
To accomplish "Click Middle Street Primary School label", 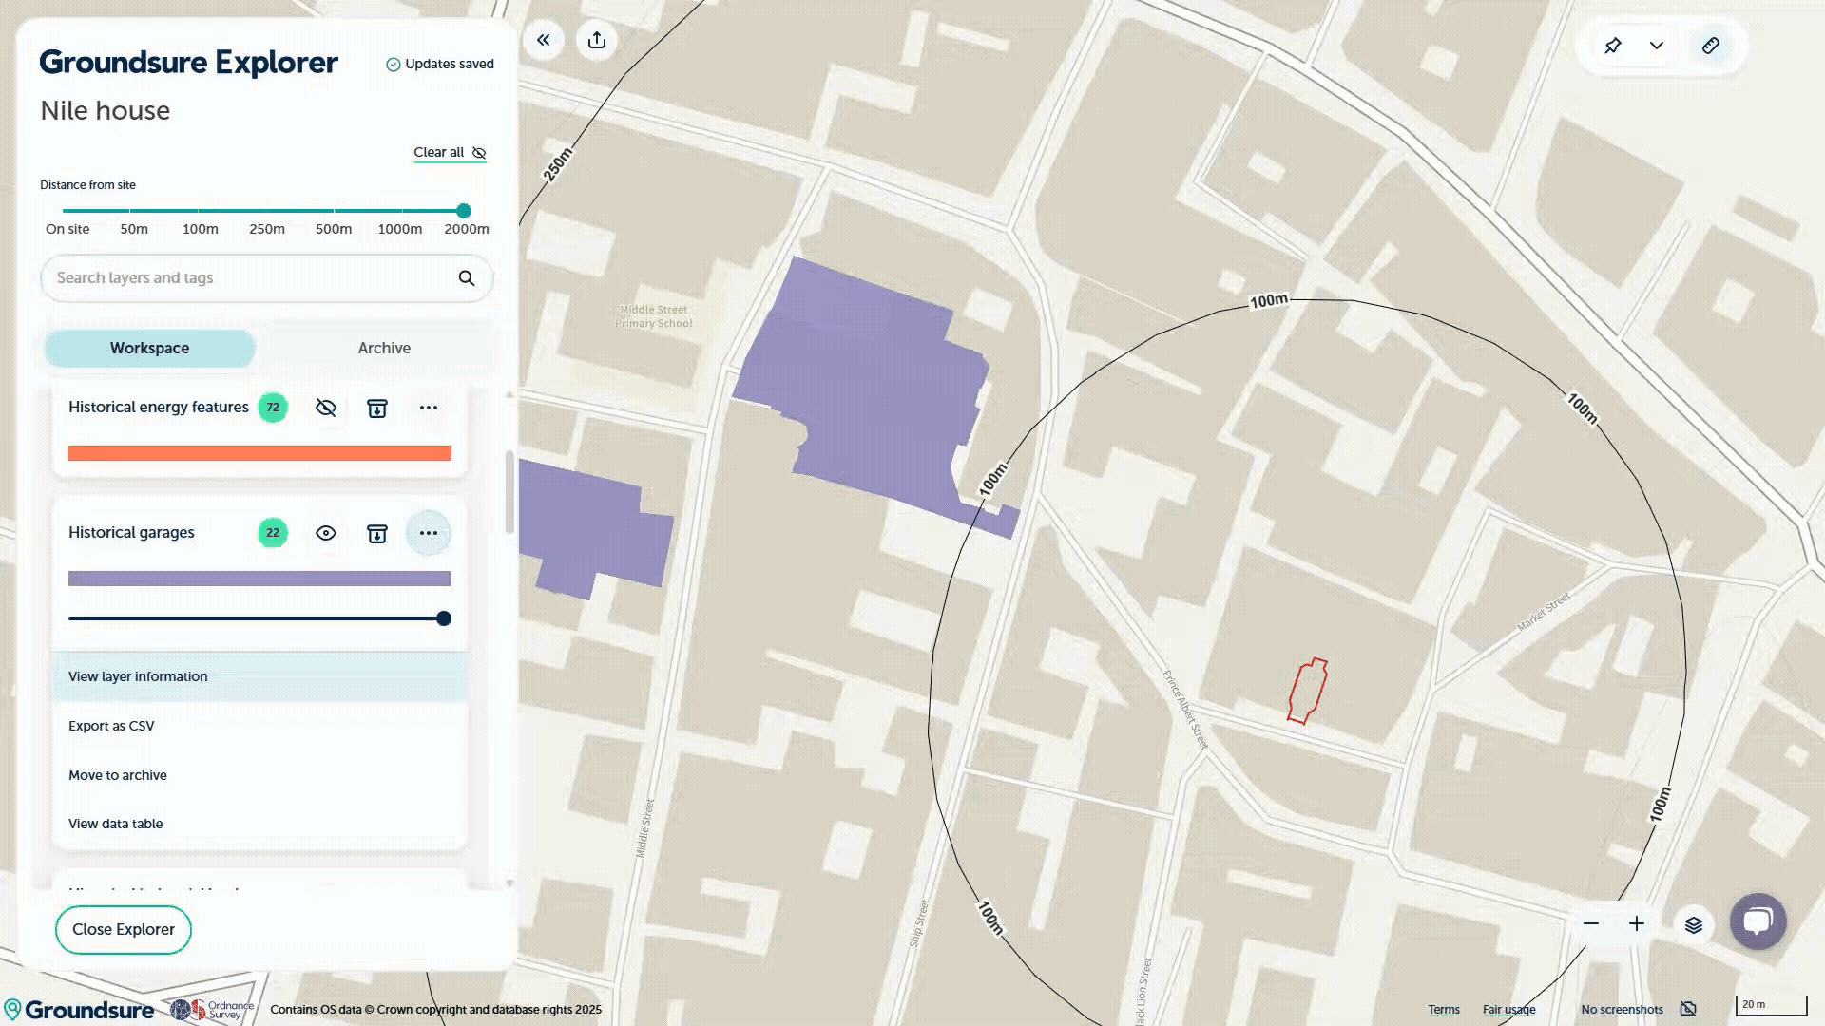I will pyautogui.click(x=654, y=316).
